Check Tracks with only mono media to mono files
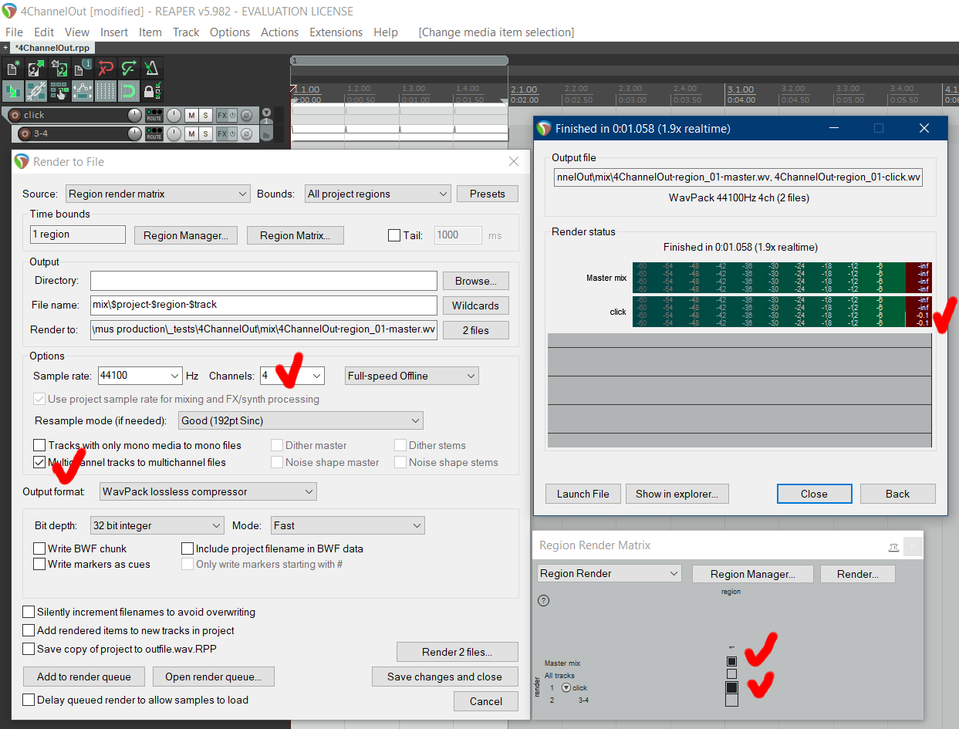 coord(39,445)
